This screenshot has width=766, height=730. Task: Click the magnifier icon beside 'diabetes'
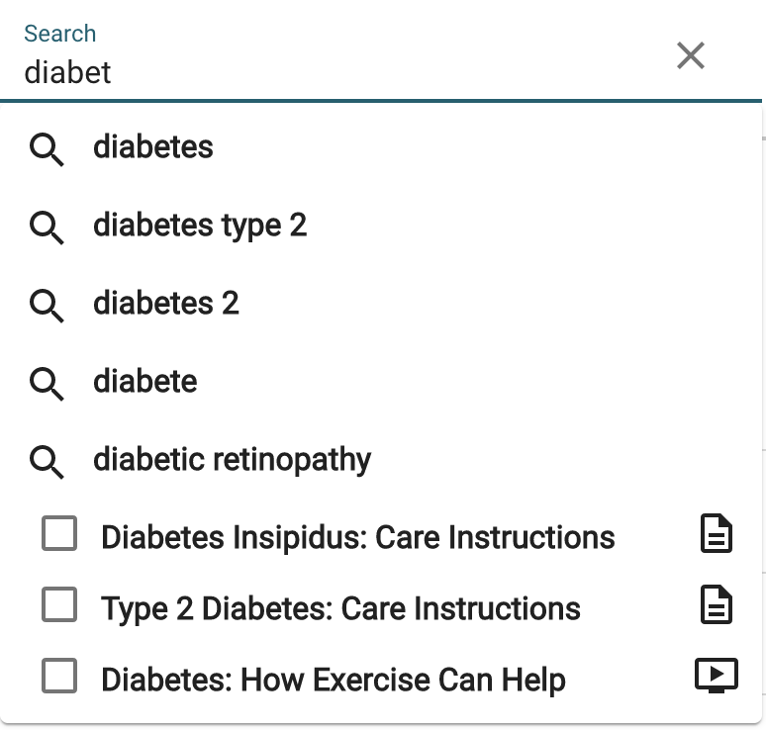47,150
